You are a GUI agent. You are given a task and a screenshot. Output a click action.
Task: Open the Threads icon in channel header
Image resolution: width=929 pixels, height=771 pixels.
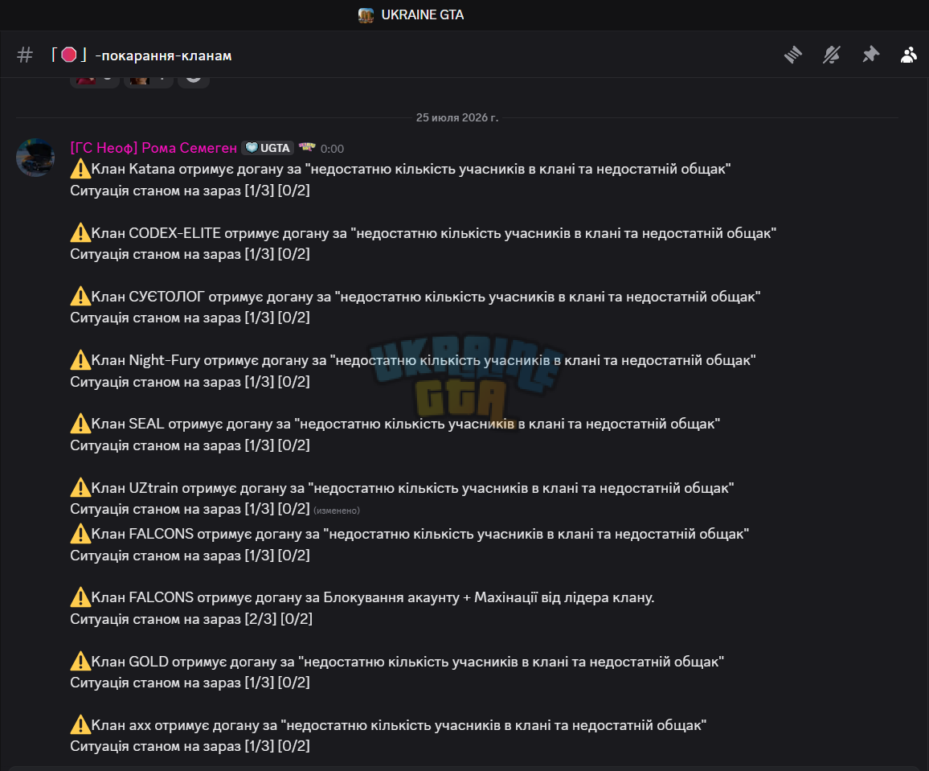tap(792, 55)
